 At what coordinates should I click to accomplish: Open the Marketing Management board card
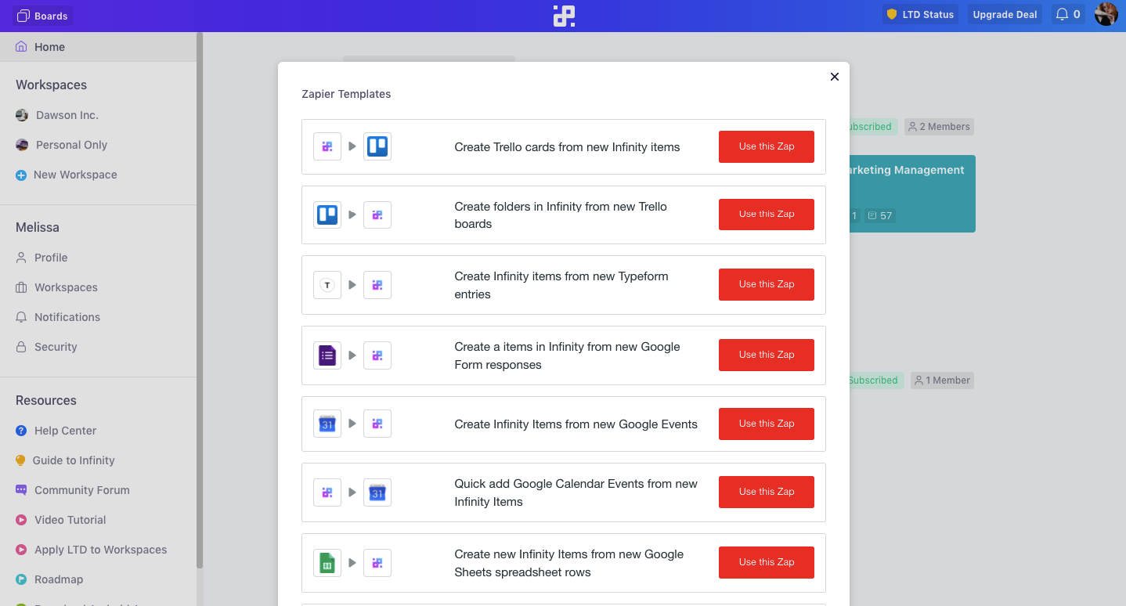[x=912, y=193]
